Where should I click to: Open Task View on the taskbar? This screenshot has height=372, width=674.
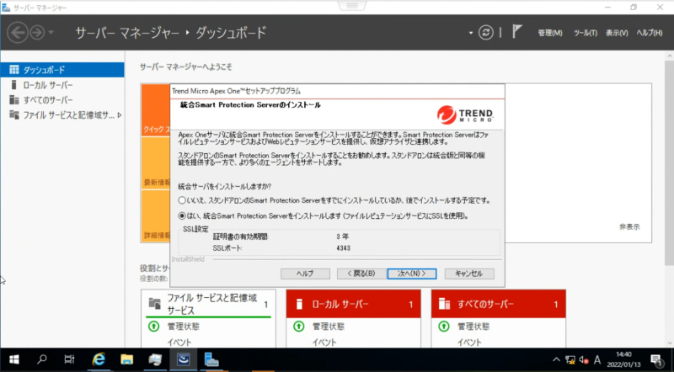[69, 359]
